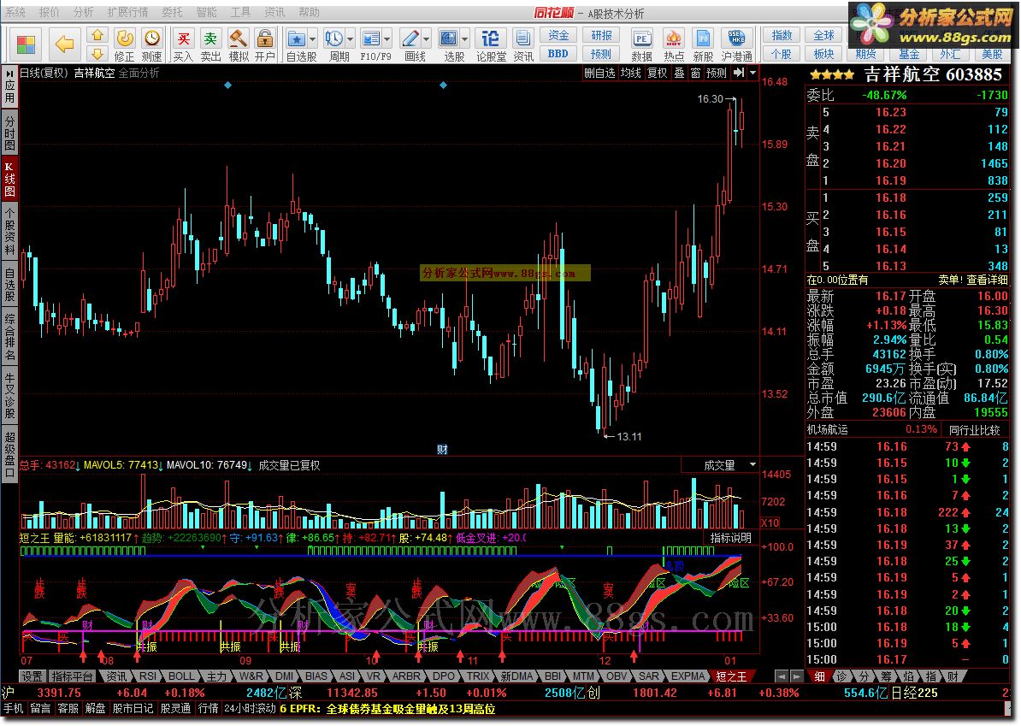Click the 板块 button

point(823,53)
